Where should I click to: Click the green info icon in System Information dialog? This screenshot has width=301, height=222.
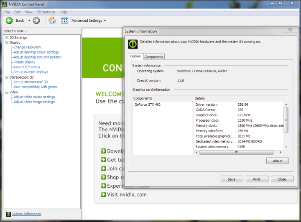[x=133, y=44]
